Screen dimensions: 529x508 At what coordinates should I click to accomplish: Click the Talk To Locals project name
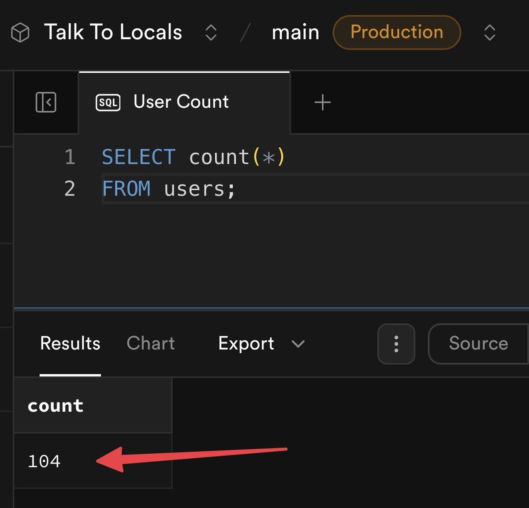point(113,32)
